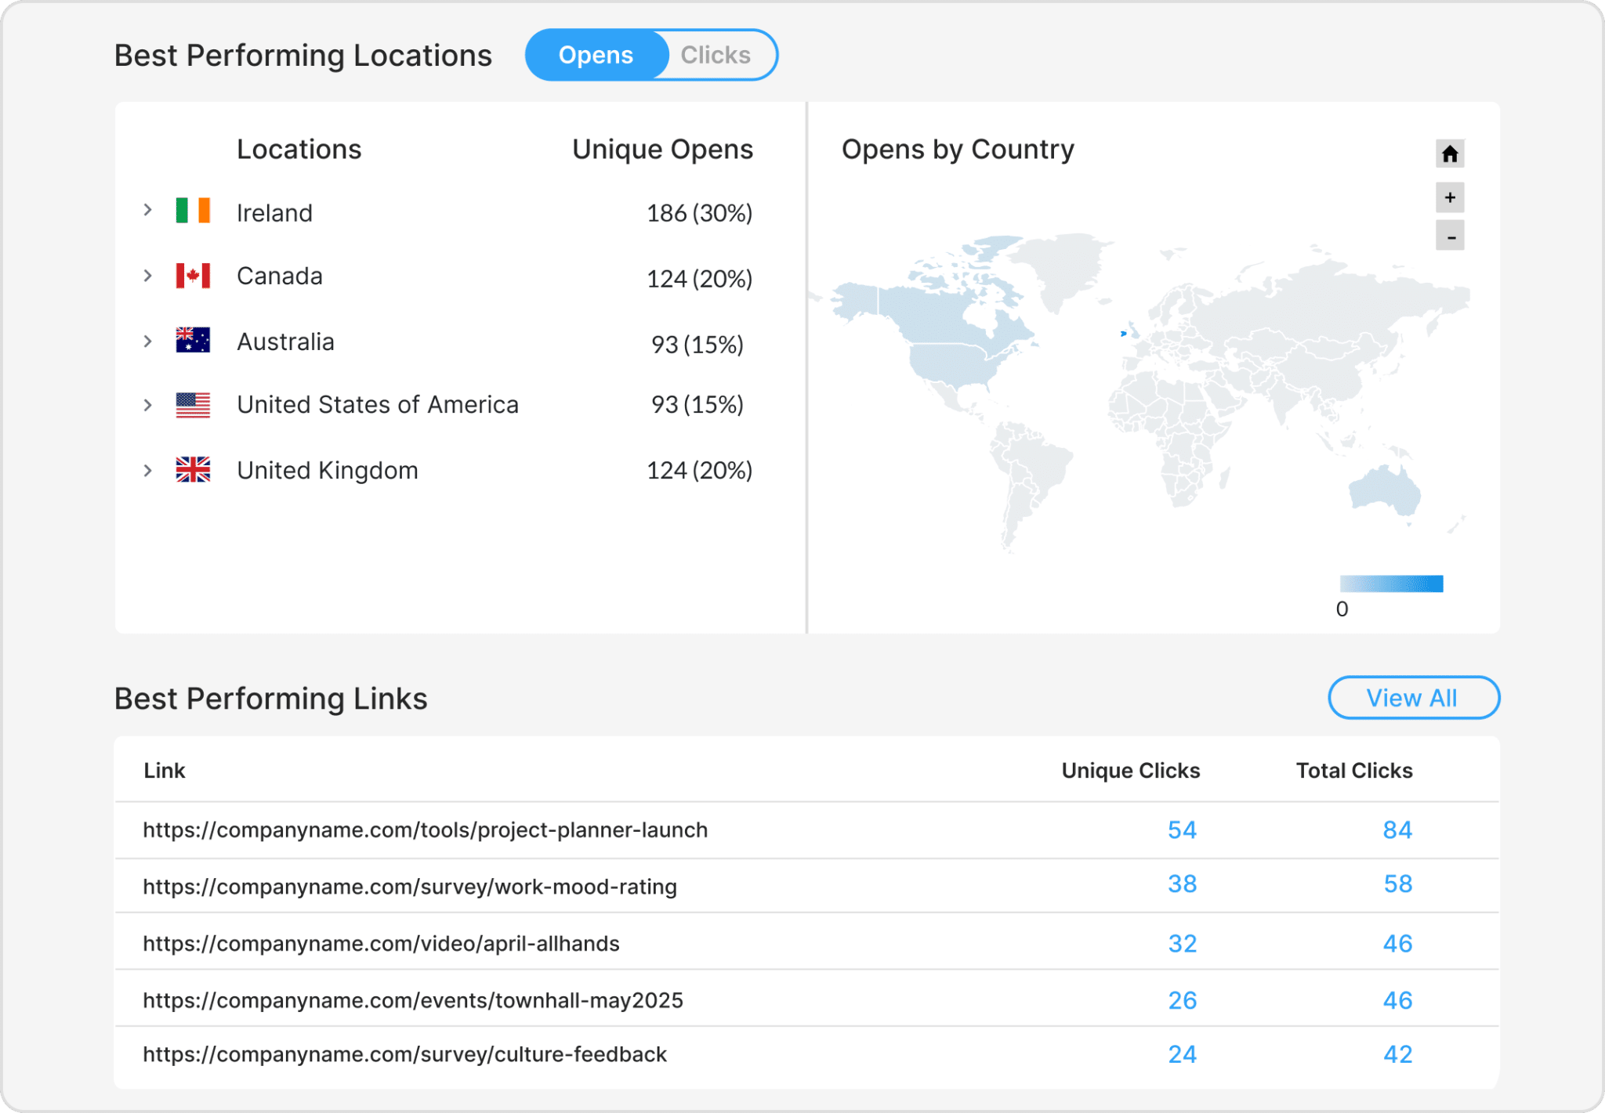Click the Unique Clicks column header
The width and height of the screenshot is (1605, 1113).
click(1130, 771)
